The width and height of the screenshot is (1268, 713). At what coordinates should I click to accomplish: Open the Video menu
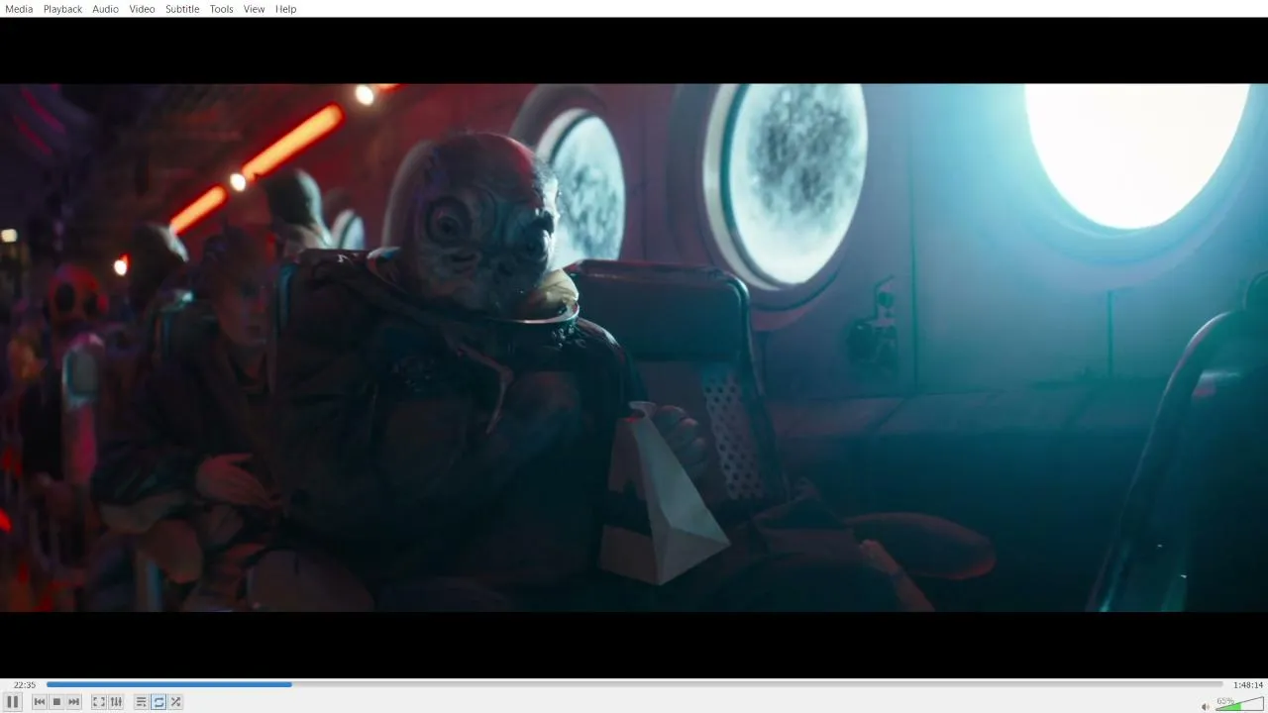pos(142,9)
